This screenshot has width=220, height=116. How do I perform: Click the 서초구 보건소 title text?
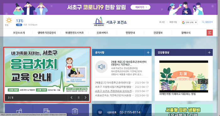click(x=117, y=22)
